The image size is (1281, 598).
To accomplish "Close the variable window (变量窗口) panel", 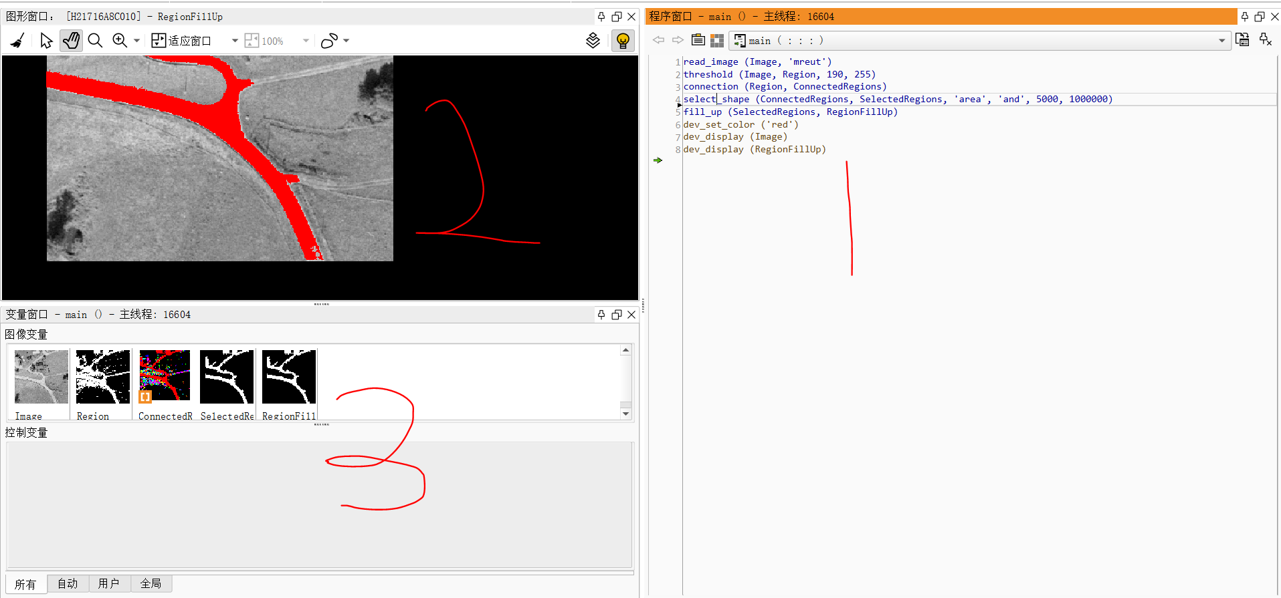I will pos(631,315).
